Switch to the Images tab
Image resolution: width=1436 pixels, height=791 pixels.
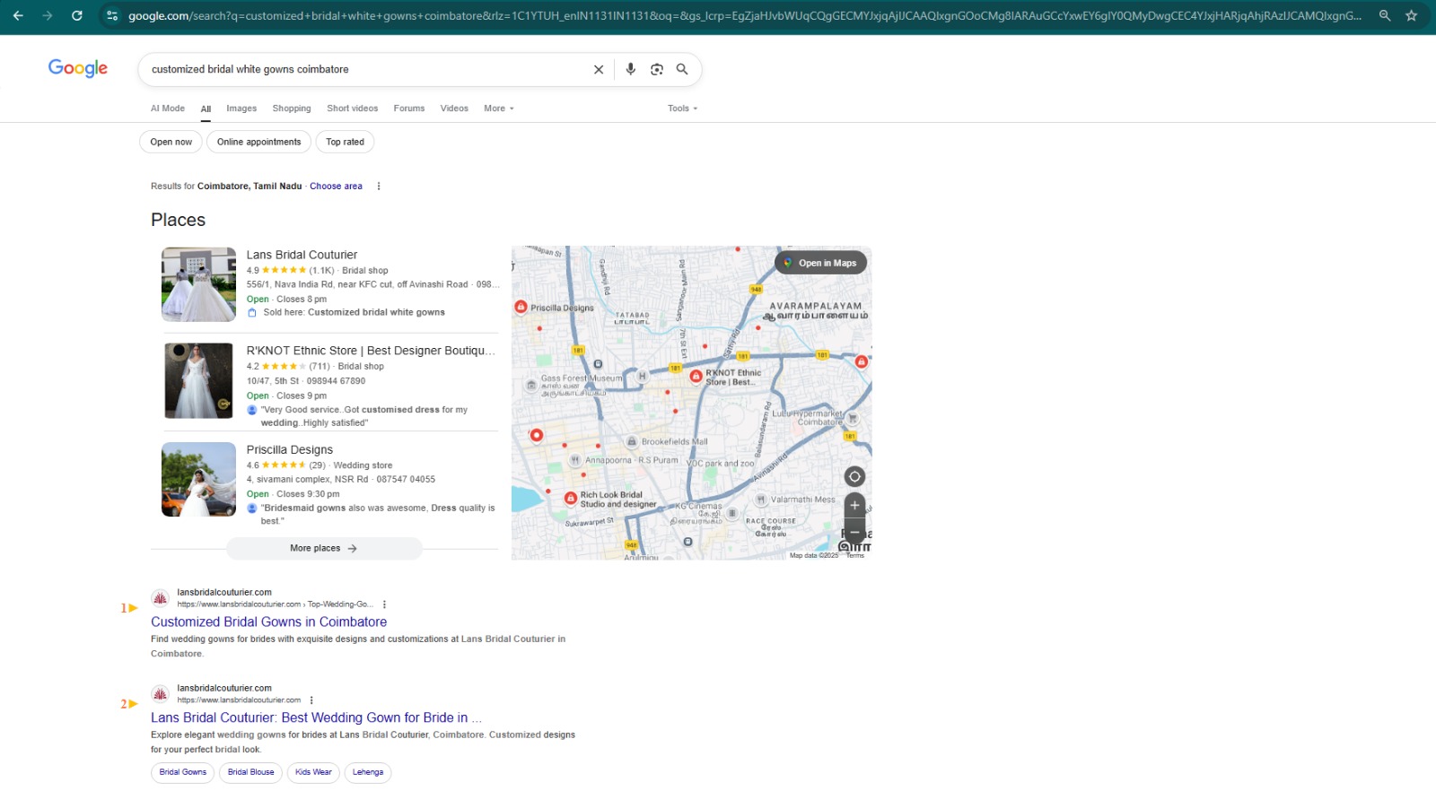pyautogui.click(x=241, y=109)
